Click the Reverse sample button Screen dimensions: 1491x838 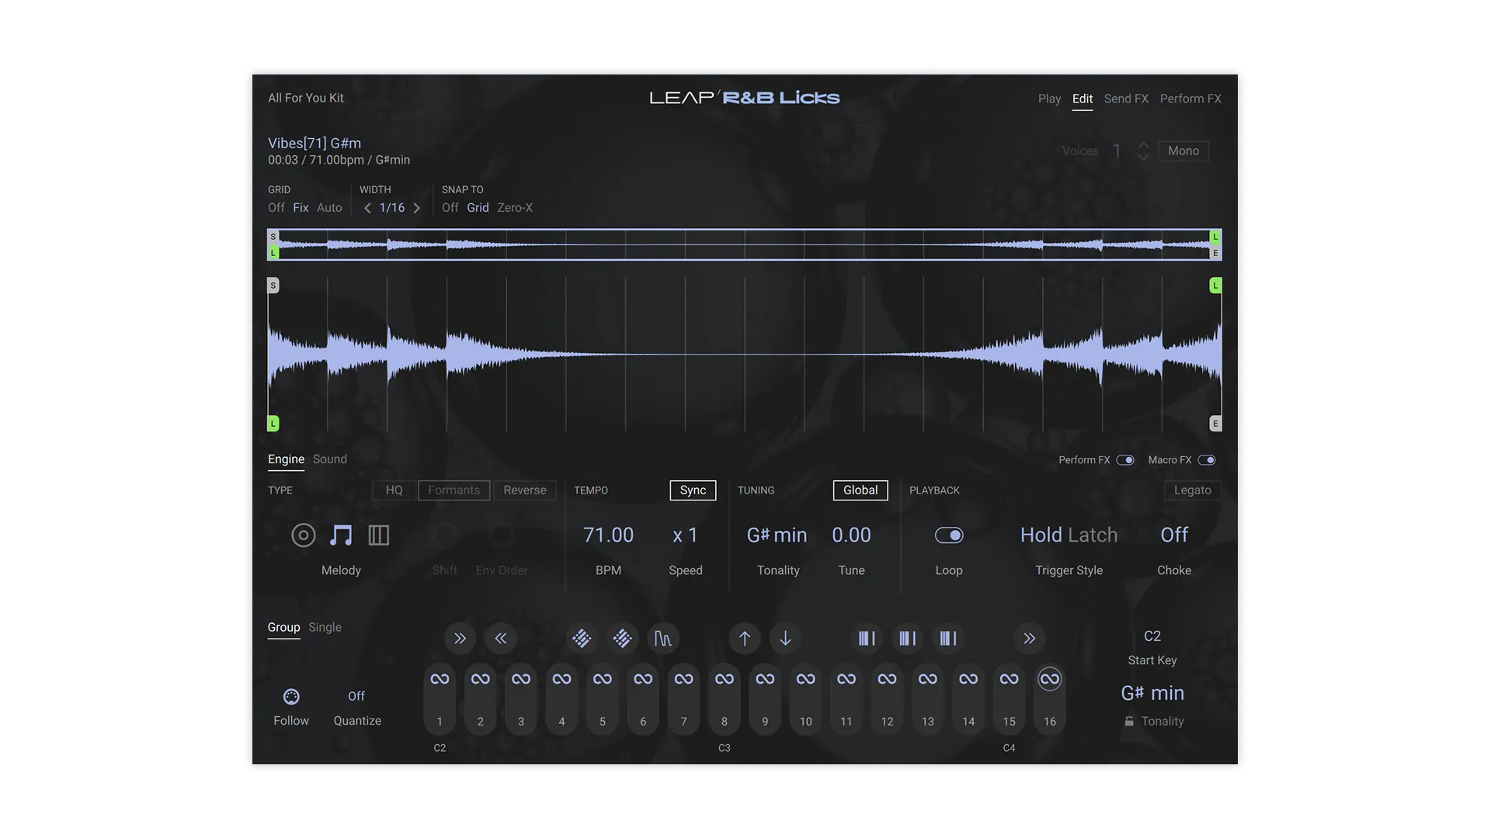point(525,490)
